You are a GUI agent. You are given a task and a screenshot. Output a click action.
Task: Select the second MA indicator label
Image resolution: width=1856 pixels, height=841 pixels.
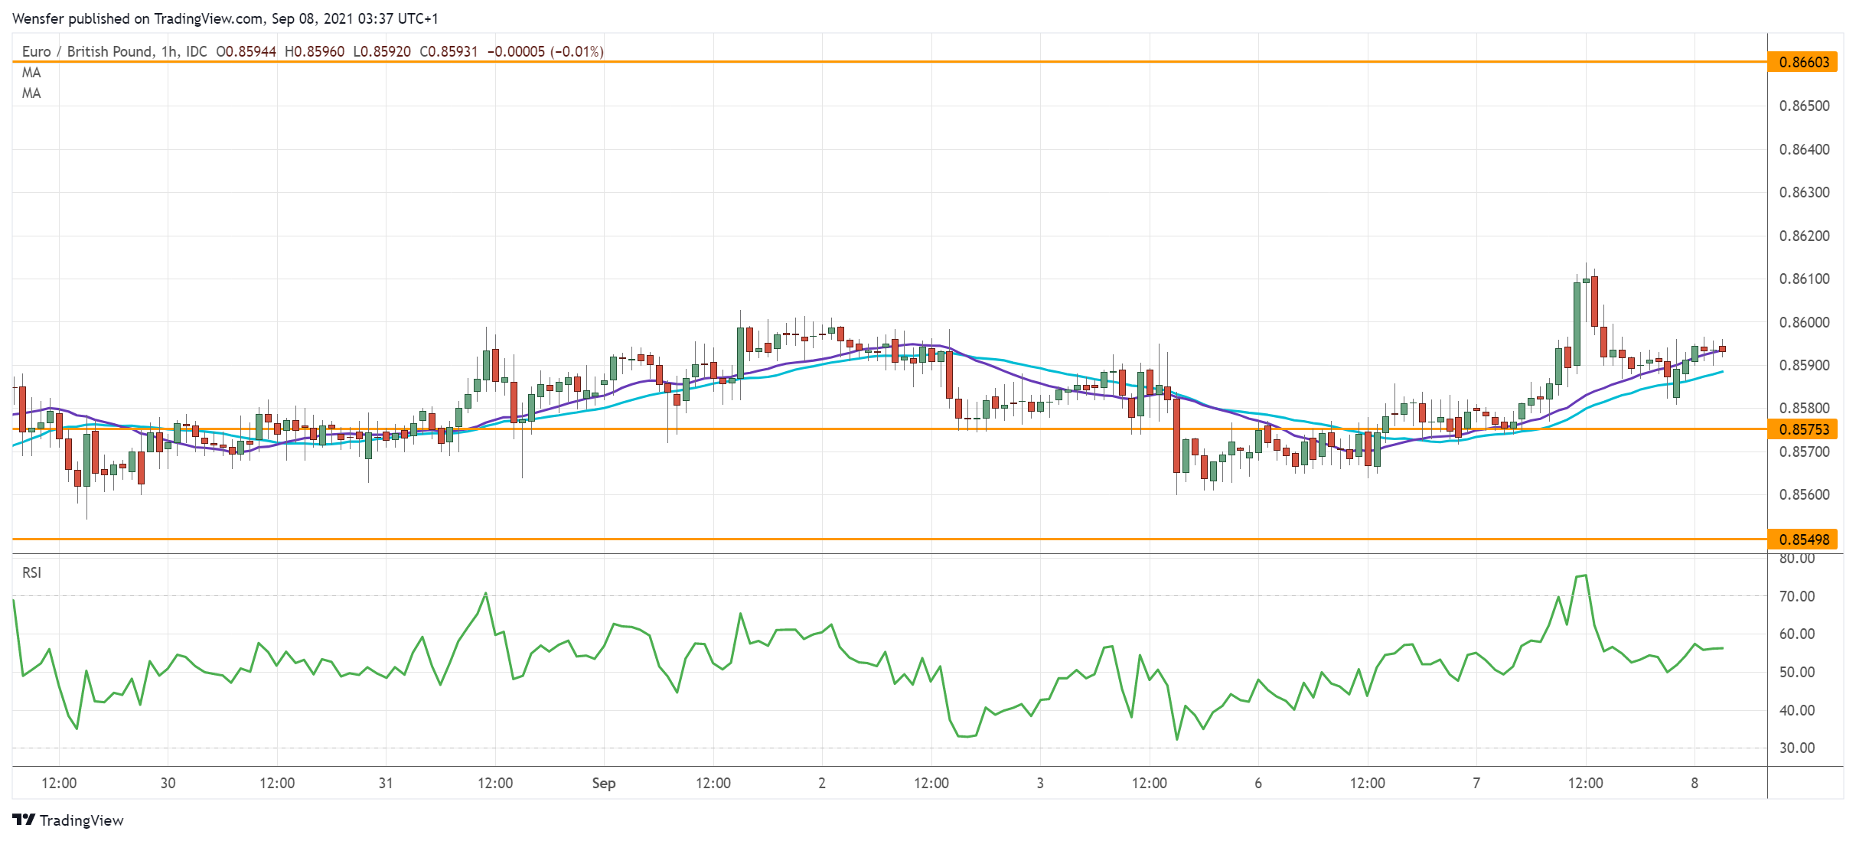pos(31,93)
